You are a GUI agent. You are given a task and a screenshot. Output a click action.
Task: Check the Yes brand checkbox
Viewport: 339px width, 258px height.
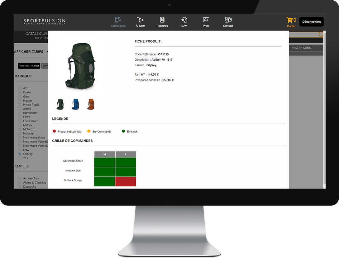pos(20,158)
